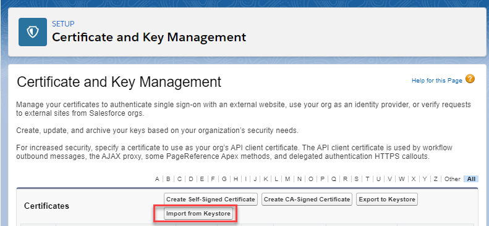Filter certificates by letter V
This screenshot has height=226, width=489.
coord(390,179)
